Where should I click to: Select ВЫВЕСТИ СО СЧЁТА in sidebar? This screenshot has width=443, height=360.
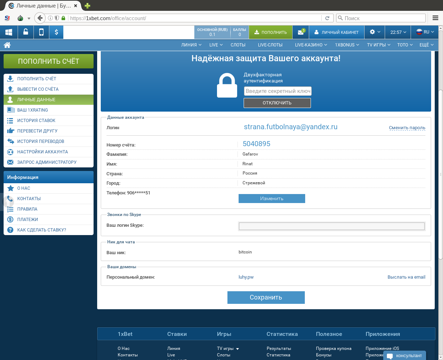(49, 89)
